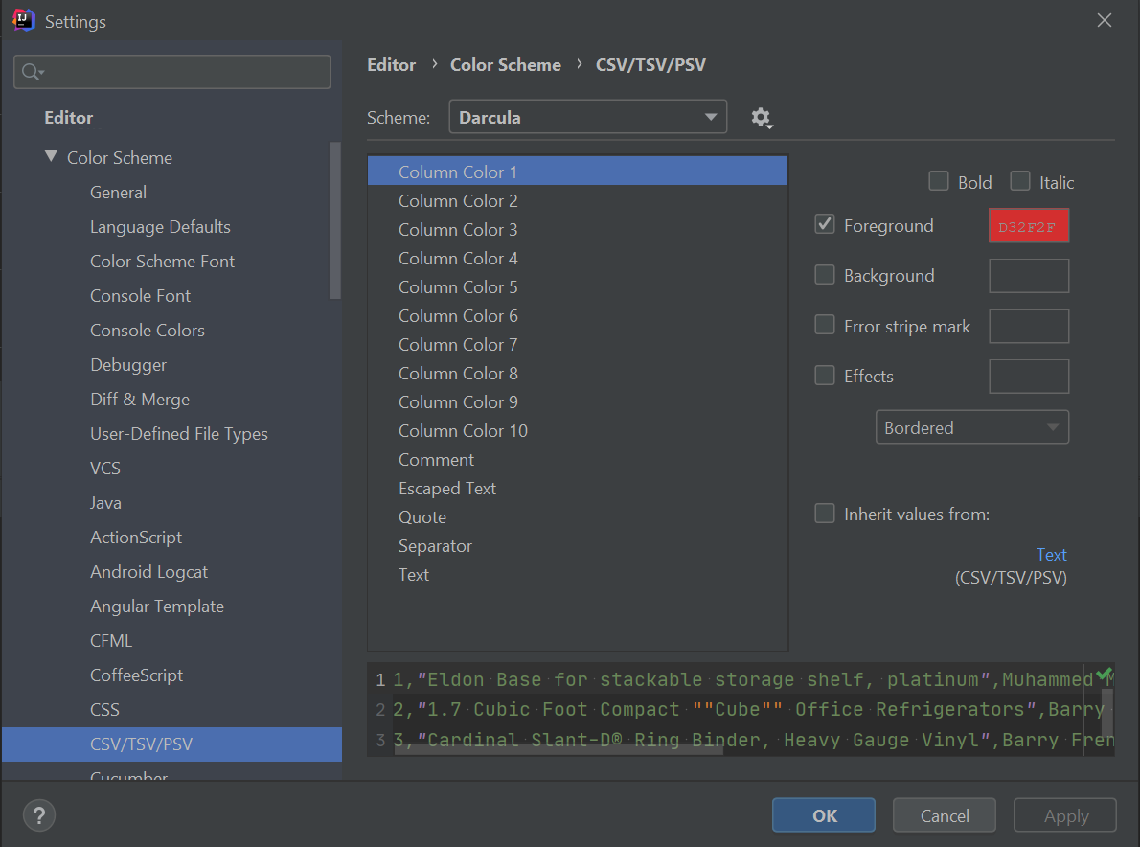Select Column Color 7 attribute
The image size is (1140, 847).
578,345
